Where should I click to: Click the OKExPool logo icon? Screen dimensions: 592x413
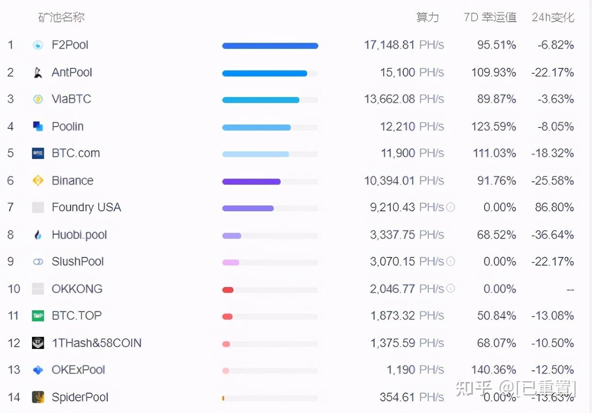(x=38, y=370)
